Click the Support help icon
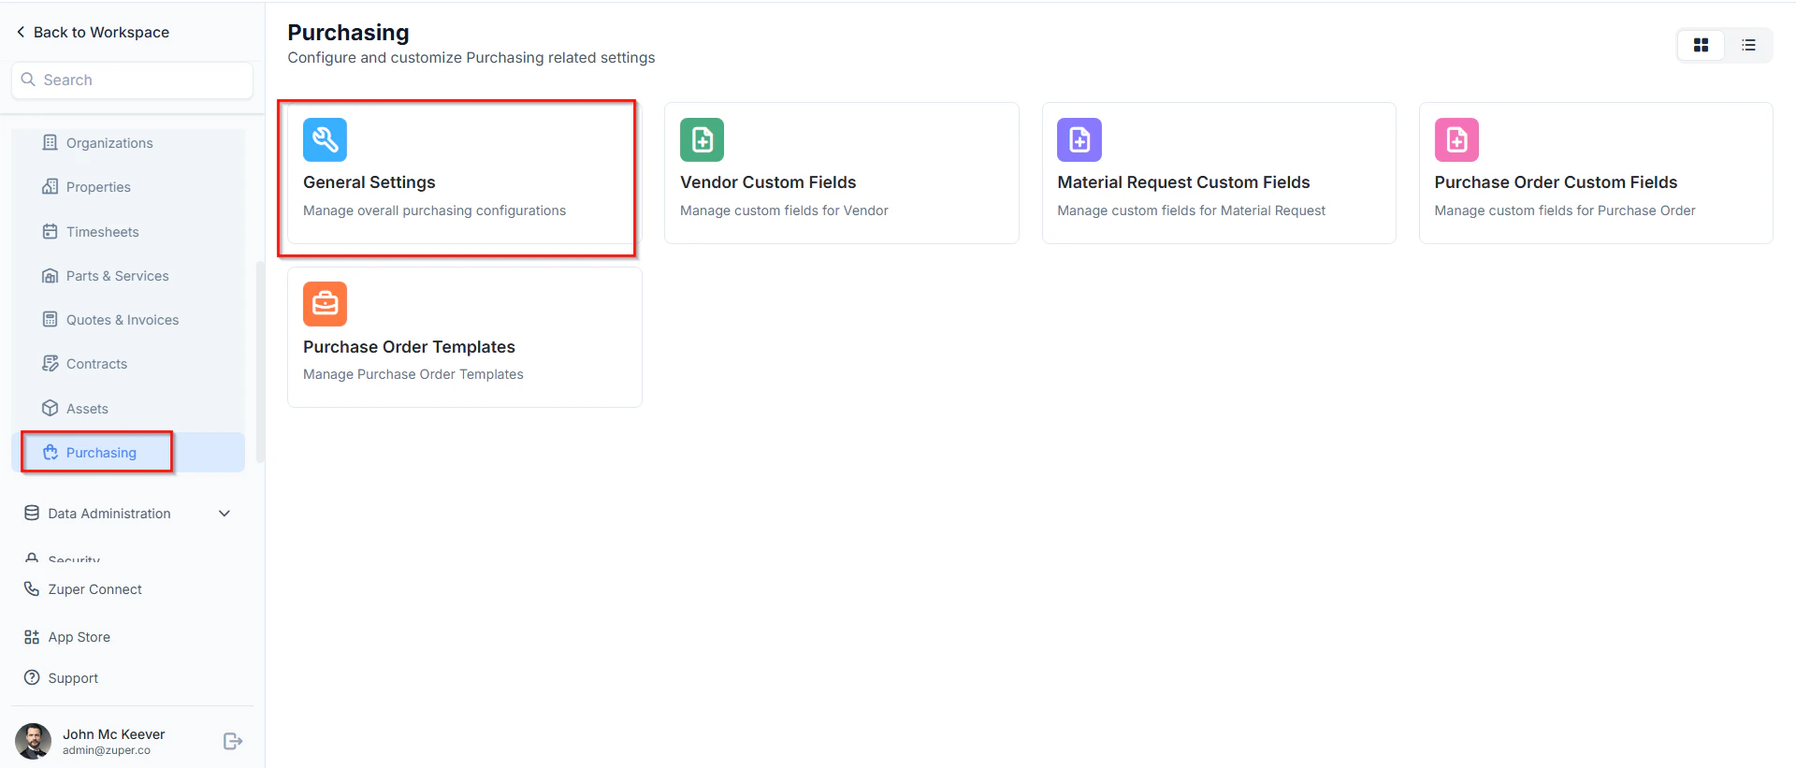 tap(32, 677)
